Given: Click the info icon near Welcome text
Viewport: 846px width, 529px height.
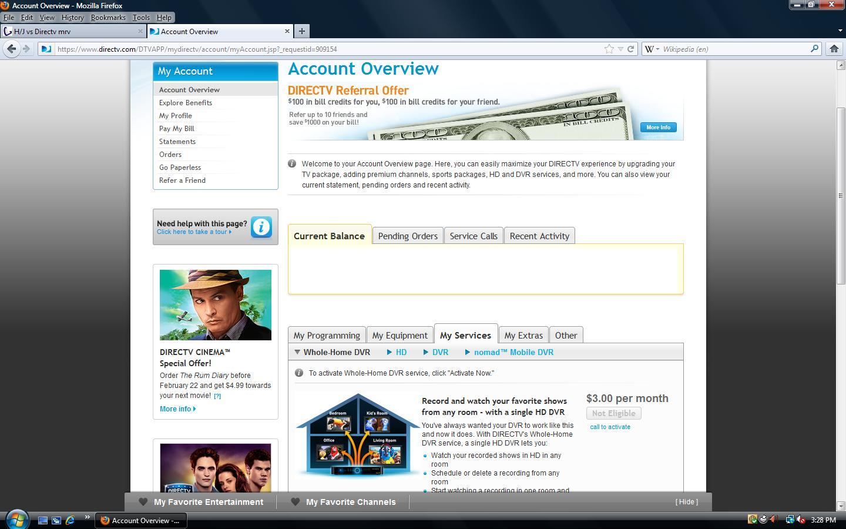Looking at the screenshot, I should click(292, 163).
